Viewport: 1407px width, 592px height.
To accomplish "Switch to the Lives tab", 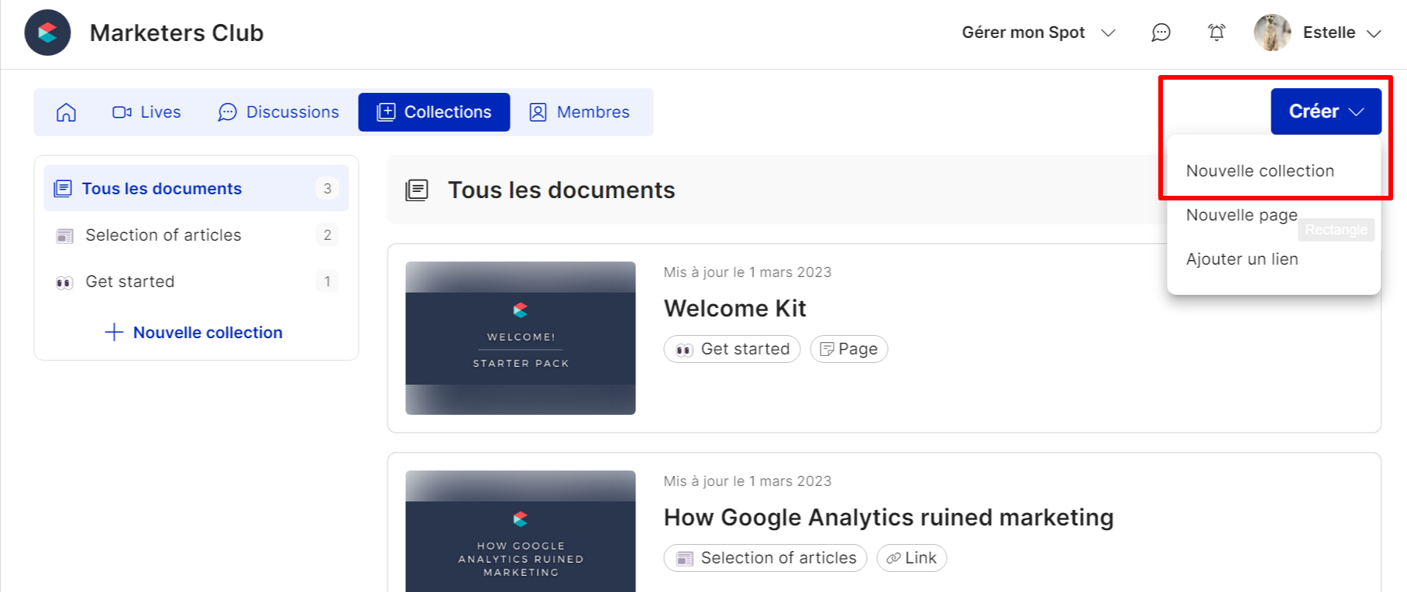I will click(146, 112).
